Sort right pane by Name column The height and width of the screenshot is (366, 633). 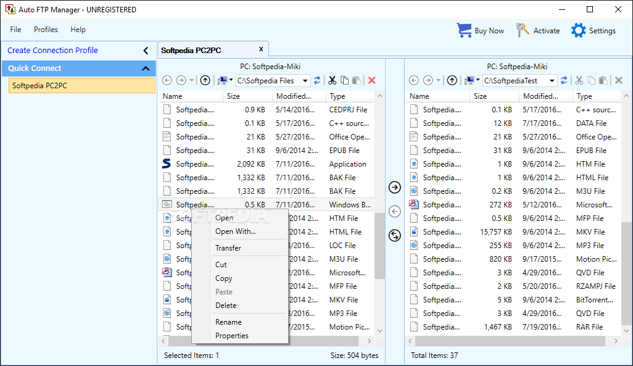(x=437, y=96)
